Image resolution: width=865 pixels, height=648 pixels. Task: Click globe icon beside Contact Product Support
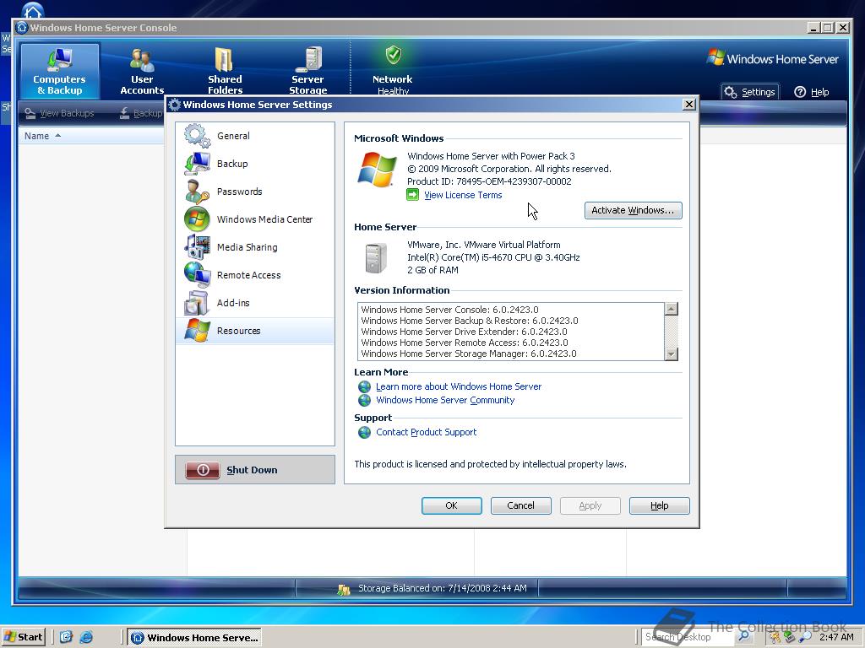pyautogui.click(x=364, y=433)
